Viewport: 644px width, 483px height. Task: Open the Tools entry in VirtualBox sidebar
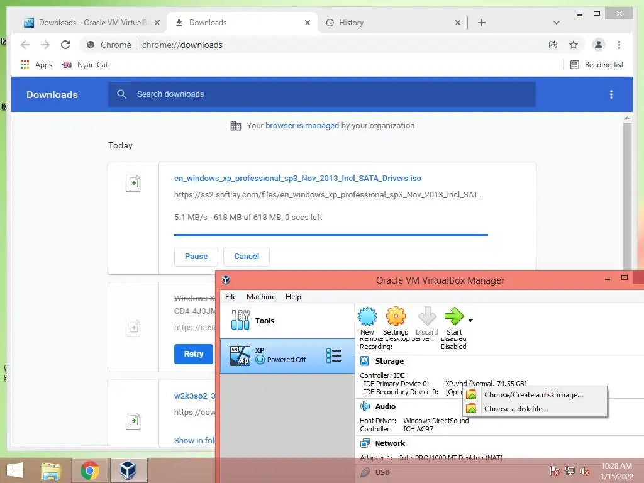[287, 320]
